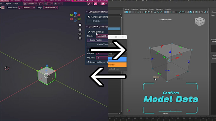Toggle Maya use all lights bulb icon
This screenshot has width=216, height=121.
coord(202,12)
